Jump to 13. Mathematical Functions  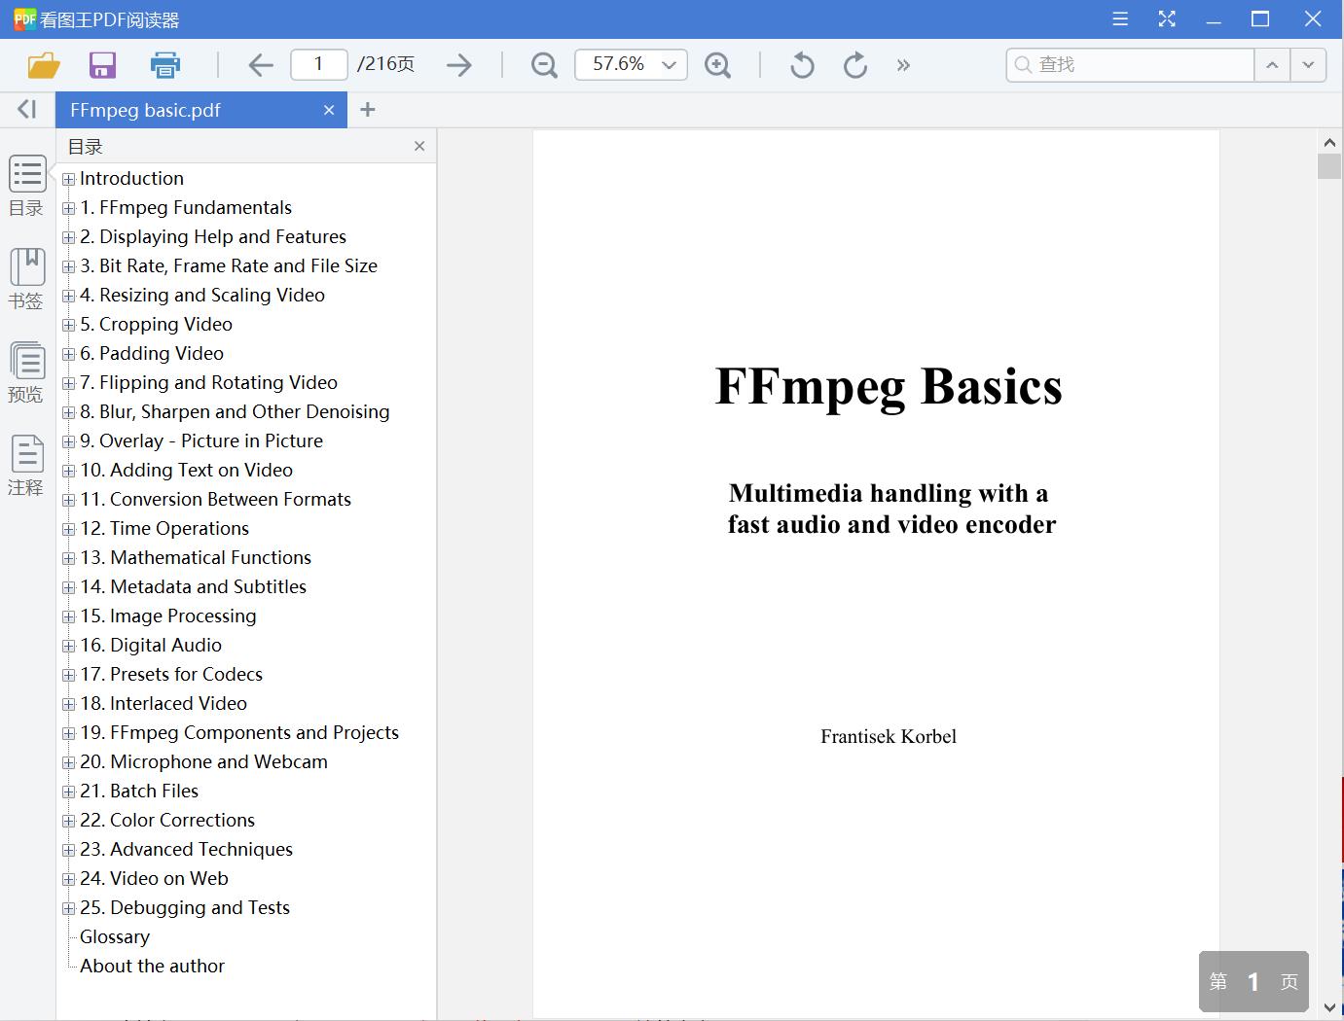(196, 557)
